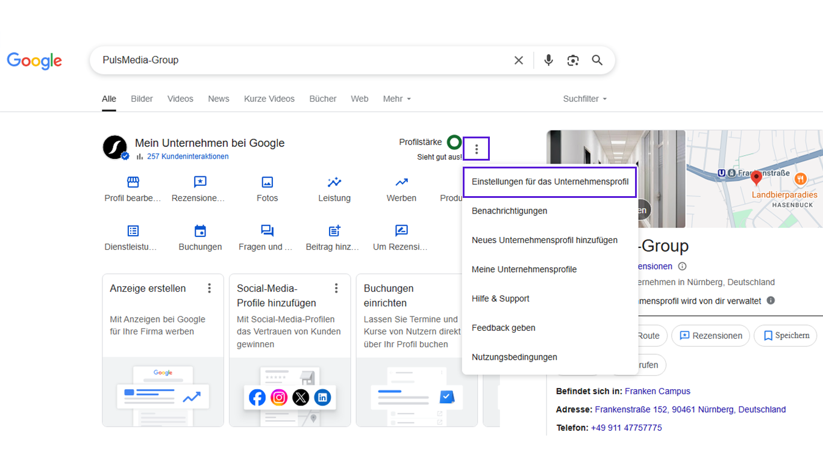This screenshot has height=462, width=823.
Task: Switch to the Bilder tab
Action: [142, 99]
